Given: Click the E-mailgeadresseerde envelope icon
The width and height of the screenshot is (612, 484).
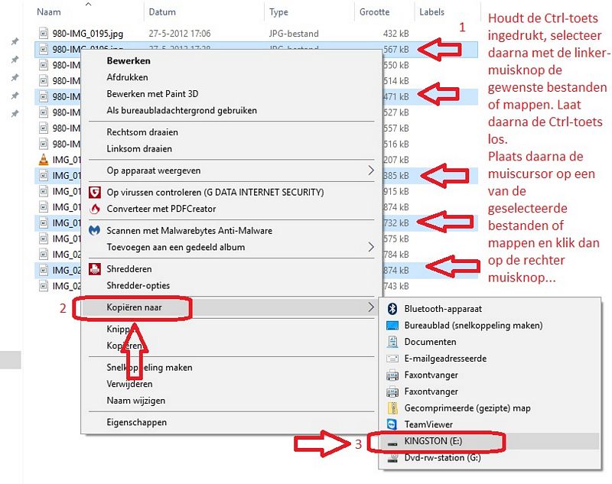Looking at the screenshot, I should (x=392, y=359).
